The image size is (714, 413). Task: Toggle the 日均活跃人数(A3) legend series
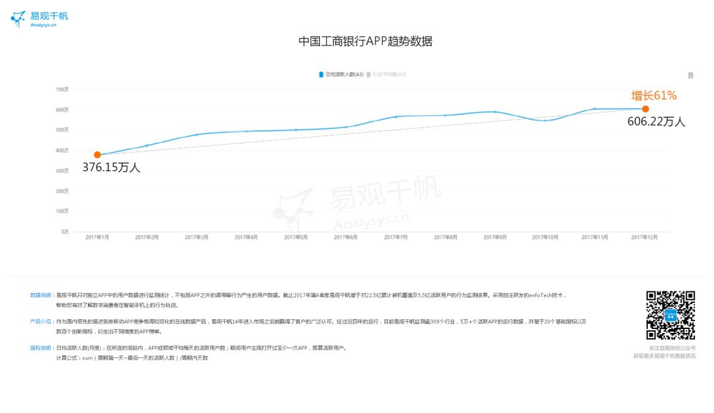[341, 74]
